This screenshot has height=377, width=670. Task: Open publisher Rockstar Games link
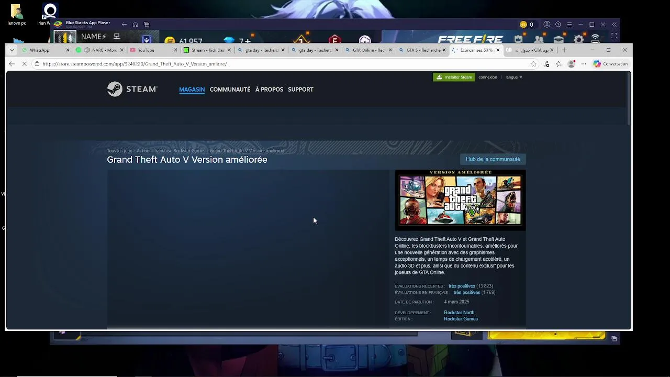click(x=461, y=319)
